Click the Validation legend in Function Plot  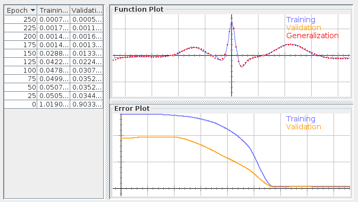304,28
